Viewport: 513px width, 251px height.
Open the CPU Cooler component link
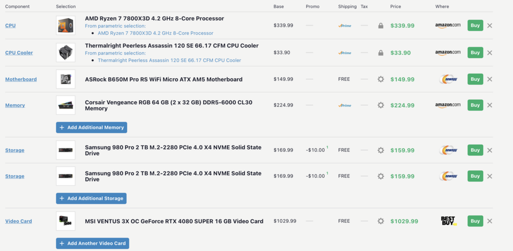[x=18, y=53]
